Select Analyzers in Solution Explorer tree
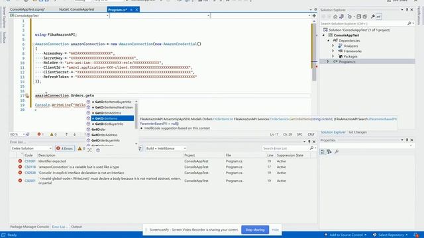The image size is (424, 238). (350, 46)
